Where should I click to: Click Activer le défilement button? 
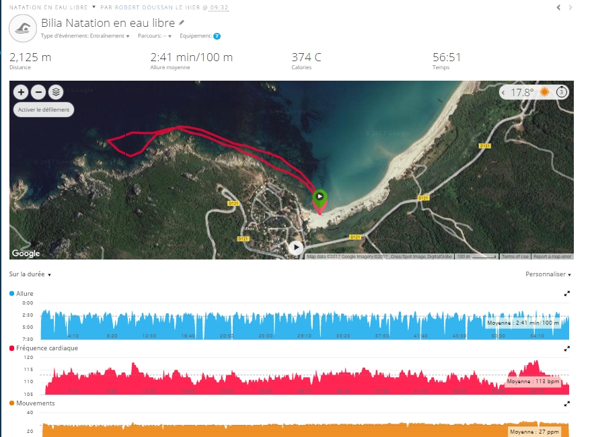pos(44,110)
